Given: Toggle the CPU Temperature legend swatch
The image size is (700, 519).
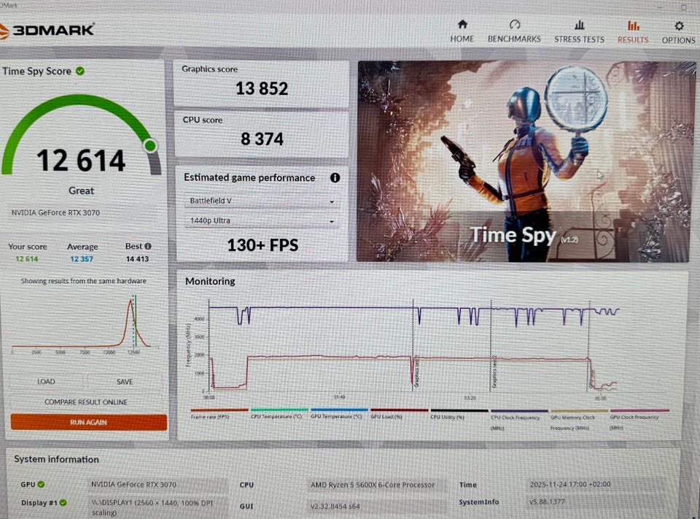Looking at the screenshot, I should point(279,410).
